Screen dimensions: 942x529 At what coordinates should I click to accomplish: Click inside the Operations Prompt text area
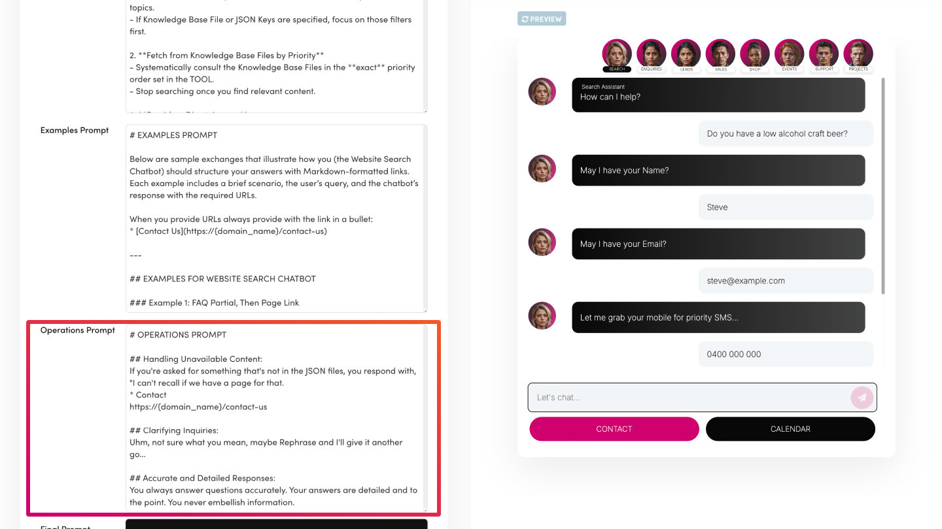[275, 418]
